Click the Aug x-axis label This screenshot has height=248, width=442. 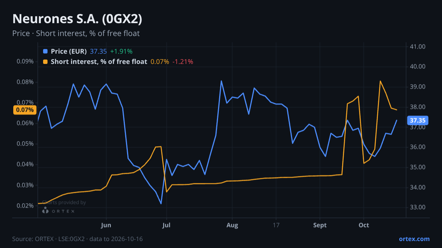pyautogui.click(x=232, y=225)
